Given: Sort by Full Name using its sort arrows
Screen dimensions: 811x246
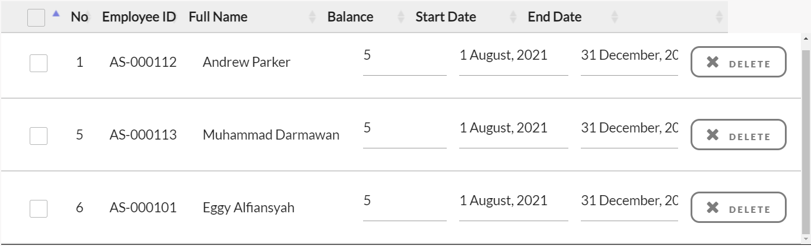Looking at the screenshot, I should click(x=313, y=18).
